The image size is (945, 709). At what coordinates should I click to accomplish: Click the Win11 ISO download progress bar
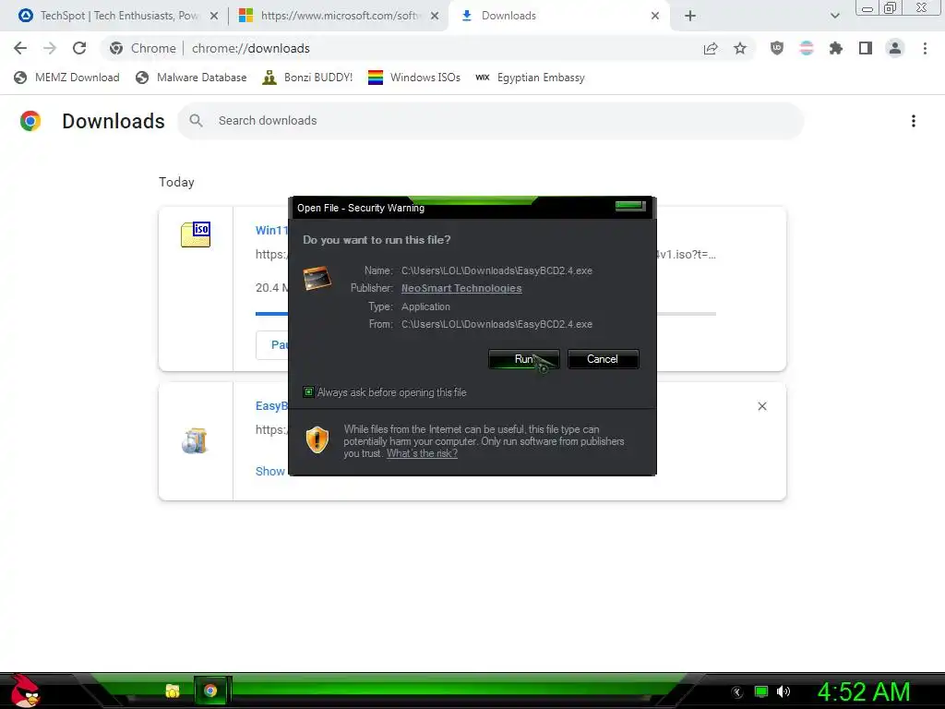[485, 314]
